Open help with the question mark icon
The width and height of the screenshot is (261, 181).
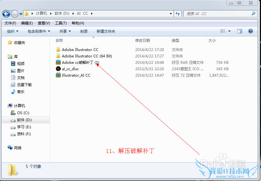(x=251, y=31)
